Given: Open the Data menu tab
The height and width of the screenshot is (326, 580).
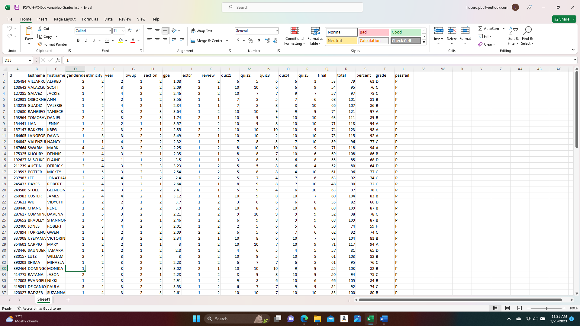Looking at the screenshot, I should [x=108, y=19].
